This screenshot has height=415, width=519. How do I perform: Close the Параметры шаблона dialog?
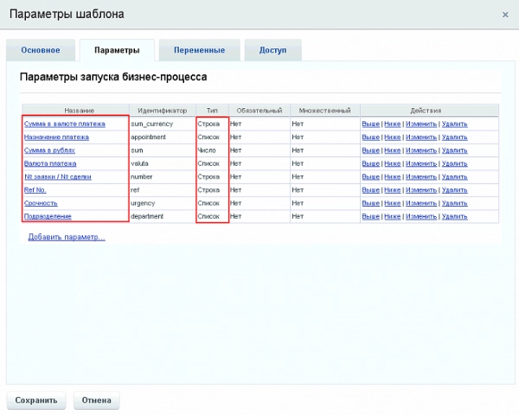[x=505, y=15]
